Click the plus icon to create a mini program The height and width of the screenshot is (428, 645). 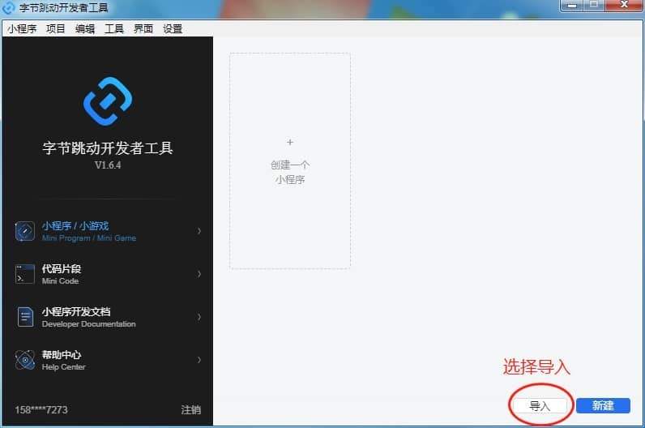tap(290, 143)
